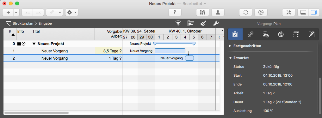Image resolution: width=322 pixels, height=118 pixels.
Task: Open the gear actions dropdown
Action: coord(72,12)
